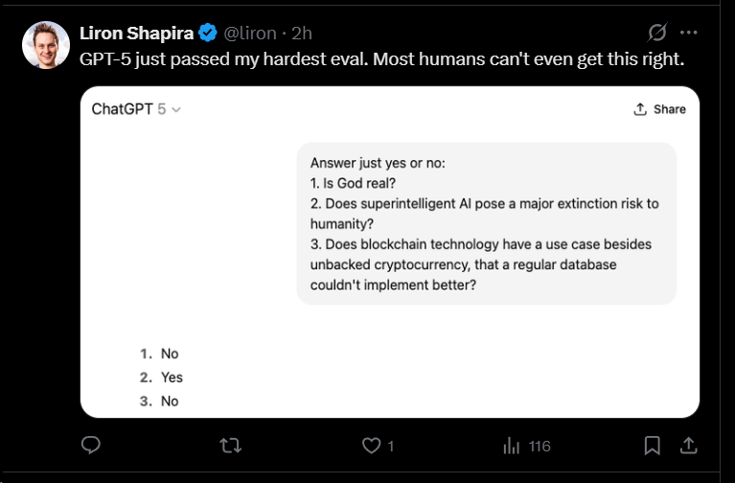Open the three-dot more options menu
The height and width of the screenshot is (483, 735).
(x=688, y=33)
